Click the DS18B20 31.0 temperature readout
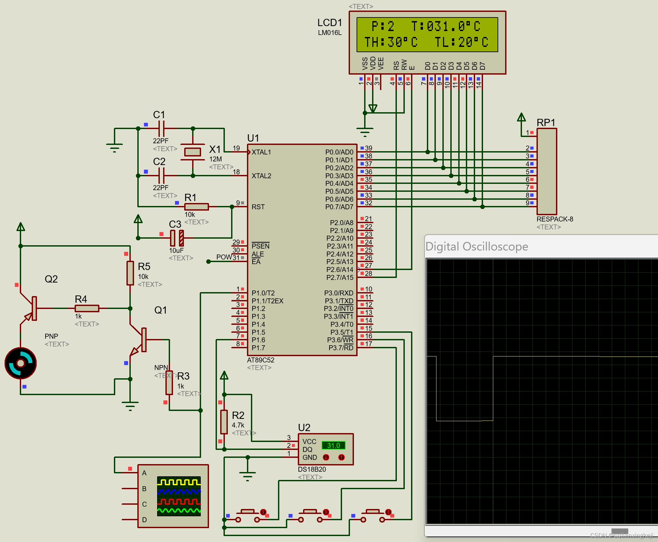The width and height of the screenshot is (658, 542). click(x=333, y=445)
